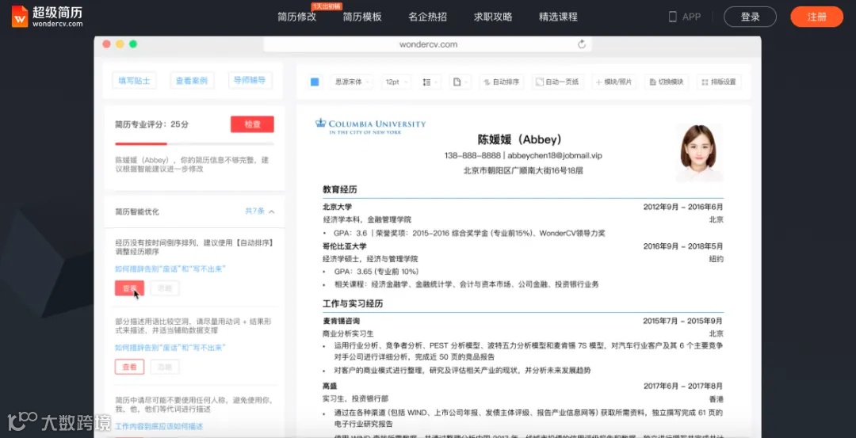Click the red resume score progress bar
Viewport: 856px width, 438px height.
point(141,144)
